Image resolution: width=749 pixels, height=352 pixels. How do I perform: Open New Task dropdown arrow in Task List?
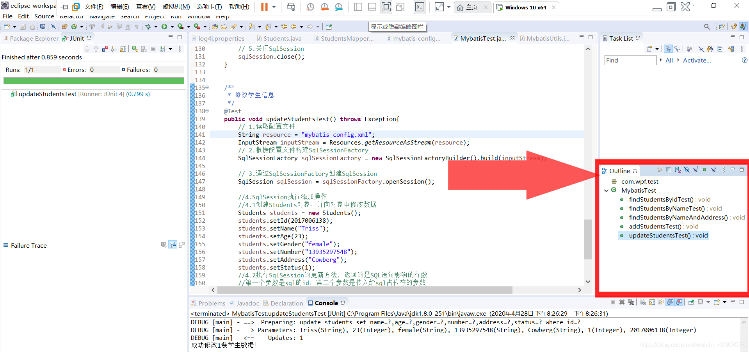coord(657,49)
